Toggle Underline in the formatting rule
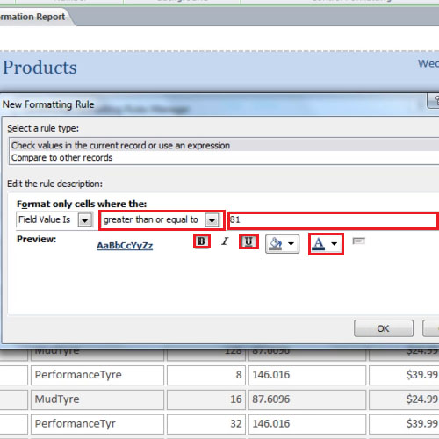The height and width of the screenshot is (439, 439). (248, 241)
